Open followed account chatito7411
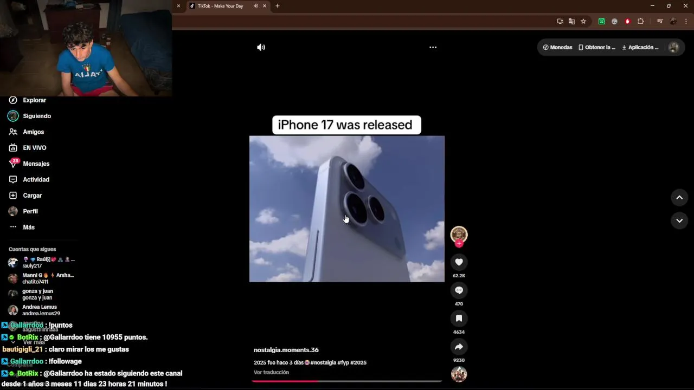Image resolution: width=694 pixels, height=390 pixels. pyautogui.click(x=41, y=278)
